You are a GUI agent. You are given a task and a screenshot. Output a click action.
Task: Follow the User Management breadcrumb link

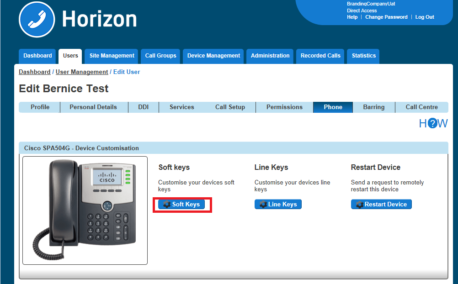(x=82, y=72)
